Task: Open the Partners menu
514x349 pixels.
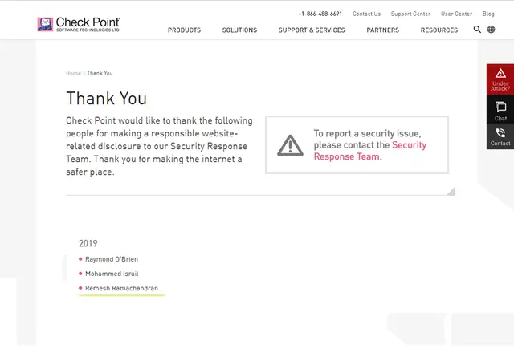Action: click(383, 30)
